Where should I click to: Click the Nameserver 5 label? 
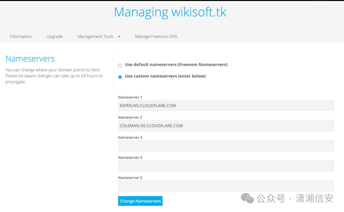pyautogui.click(x=130, y=178)
